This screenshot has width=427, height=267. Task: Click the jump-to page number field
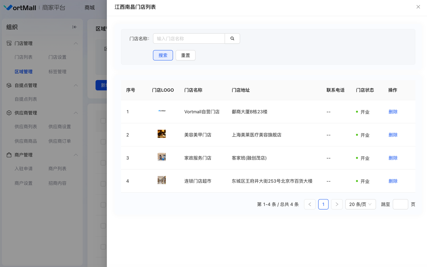[400, 204]
